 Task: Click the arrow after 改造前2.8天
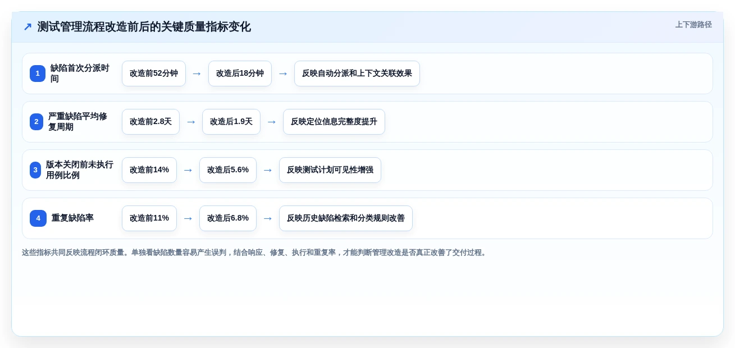[x=191, y=122]
